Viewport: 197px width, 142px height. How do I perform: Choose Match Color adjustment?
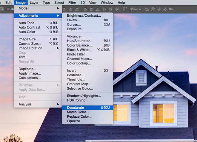pyautogui.click(x=87, y=112)
